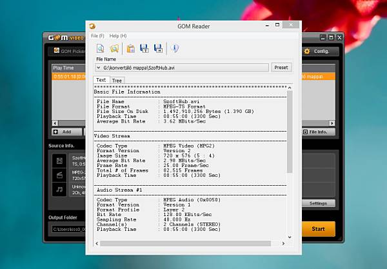This screenshot has width=387, height=269.
Task: Minimize the GOM Video Converter window
Action: click(x=323, y=37)
